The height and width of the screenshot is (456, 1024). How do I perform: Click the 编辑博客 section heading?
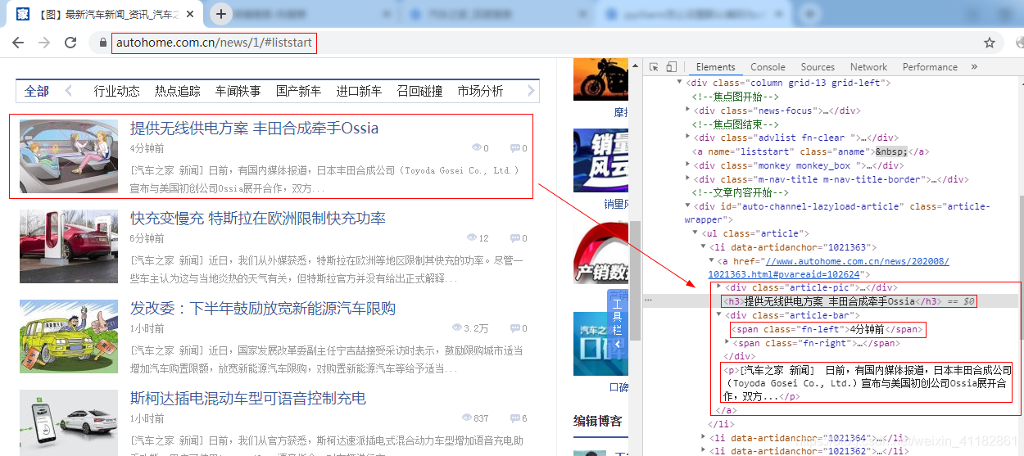click(597, 421)
